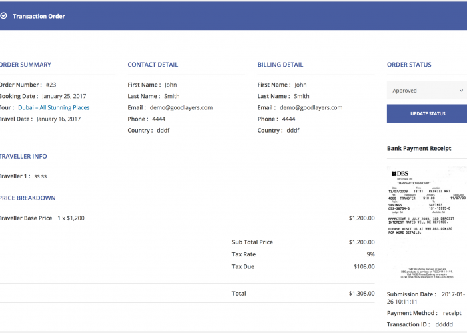Click the Bank Payment Receipt label
467x333 pixels.
[x=419, y=149]
